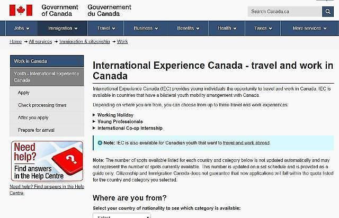Open the Travel menu
Viewport: 339px width, 218px height.
105,28
